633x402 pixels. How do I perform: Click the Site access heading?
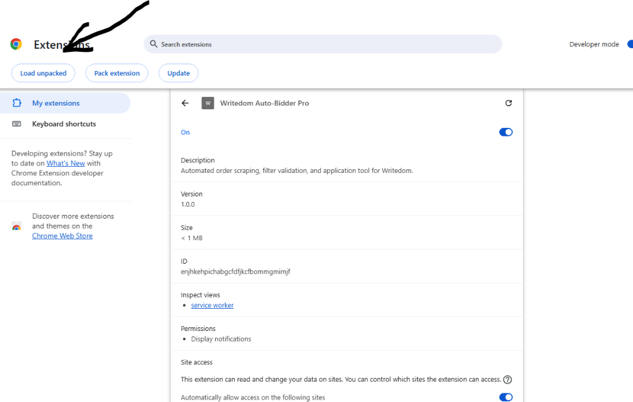click(197, 362)
